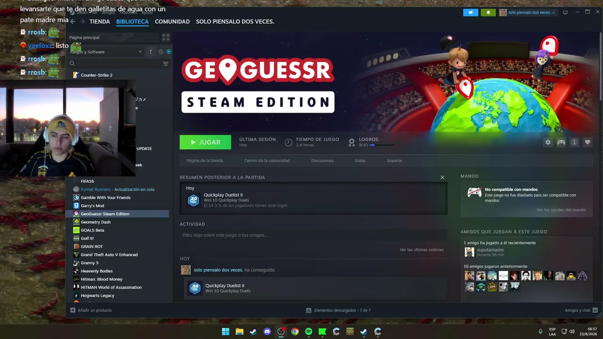Open the TIENDA tab
The height and width of the screenshot is (339, 603).
coord(99,22)
